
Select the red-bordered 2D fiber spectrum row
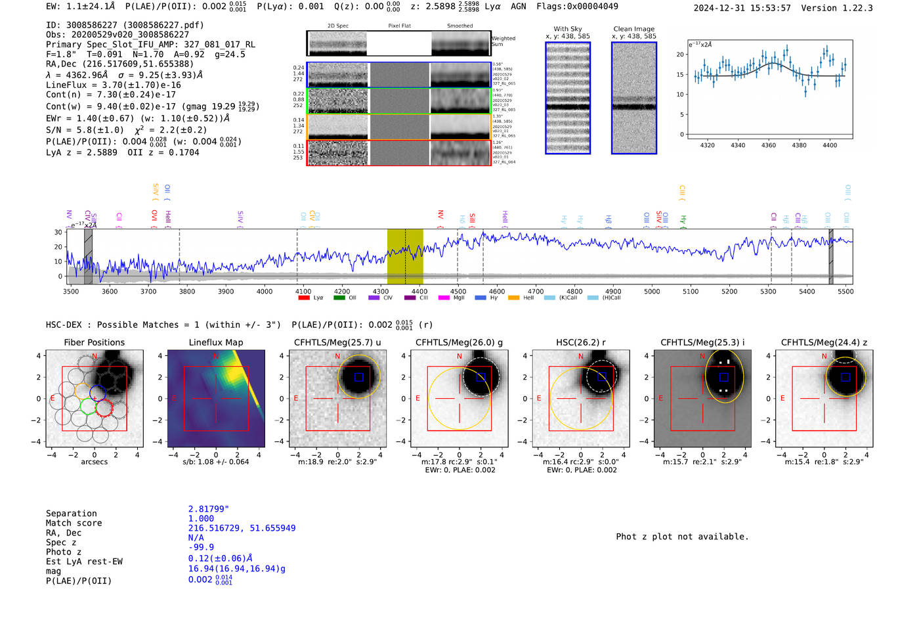click(x=398, y=152)
